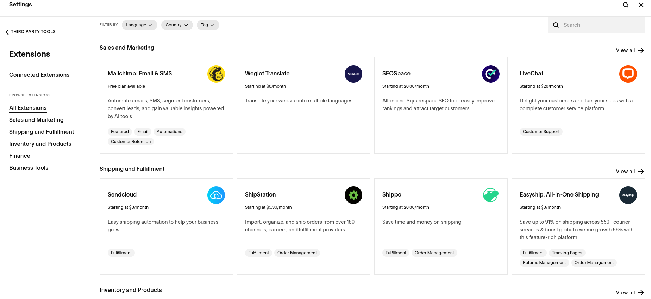
Task: Focus the extensions Search field
Action: pyautogui.click(x=596, y=25)
